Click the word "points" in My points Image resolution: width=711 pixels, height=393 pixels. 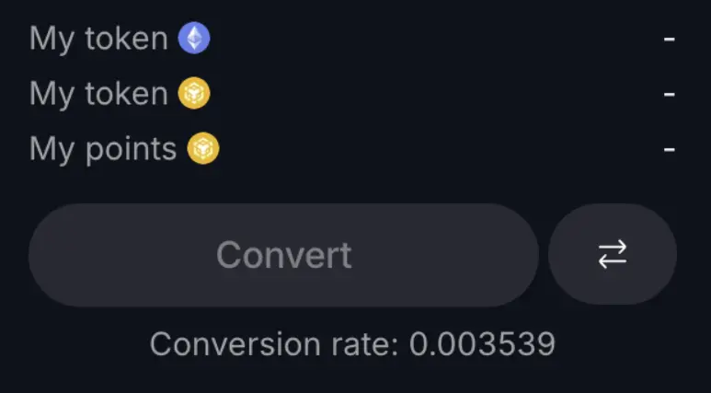130,149
